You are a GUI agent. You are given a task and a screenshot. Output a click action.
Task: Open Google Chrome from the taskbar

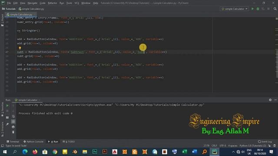pyautogui.click(x=55, y=152)
